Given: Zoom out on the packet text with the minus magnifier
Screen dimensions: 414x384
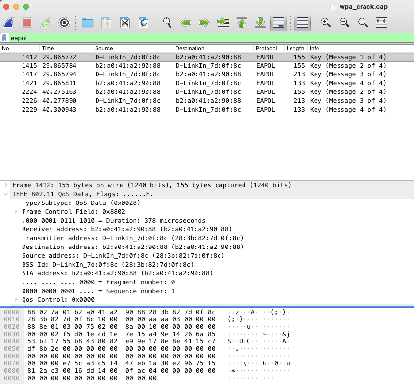Looking at the screenshot, I should click(344, 23).
